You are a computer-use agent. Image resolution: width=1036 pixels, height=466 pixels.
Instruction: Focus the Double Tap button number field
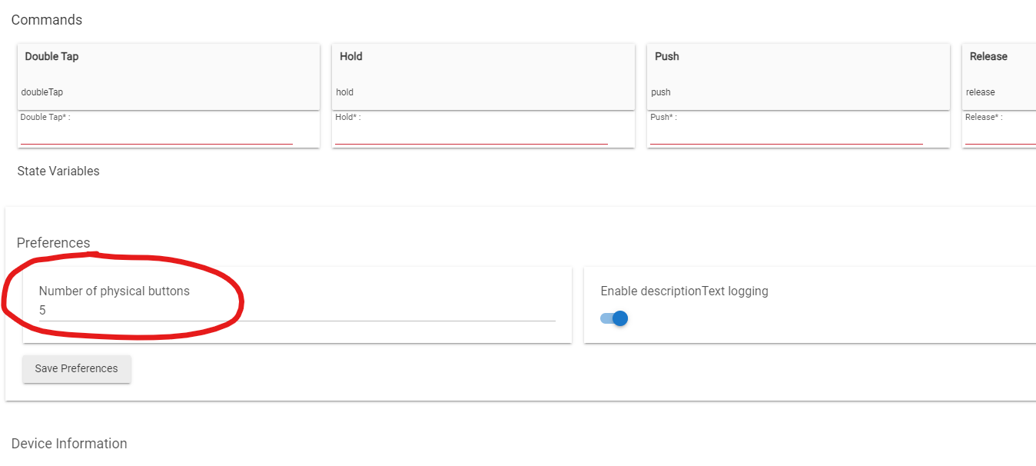pos(157,135)
